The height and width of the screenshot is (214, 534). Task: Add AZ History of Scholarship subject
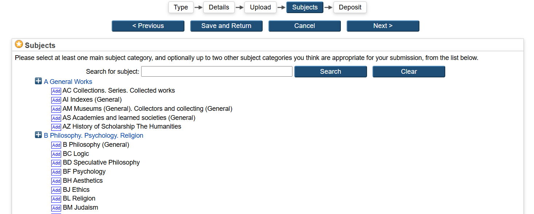click(x=56, y=127)
